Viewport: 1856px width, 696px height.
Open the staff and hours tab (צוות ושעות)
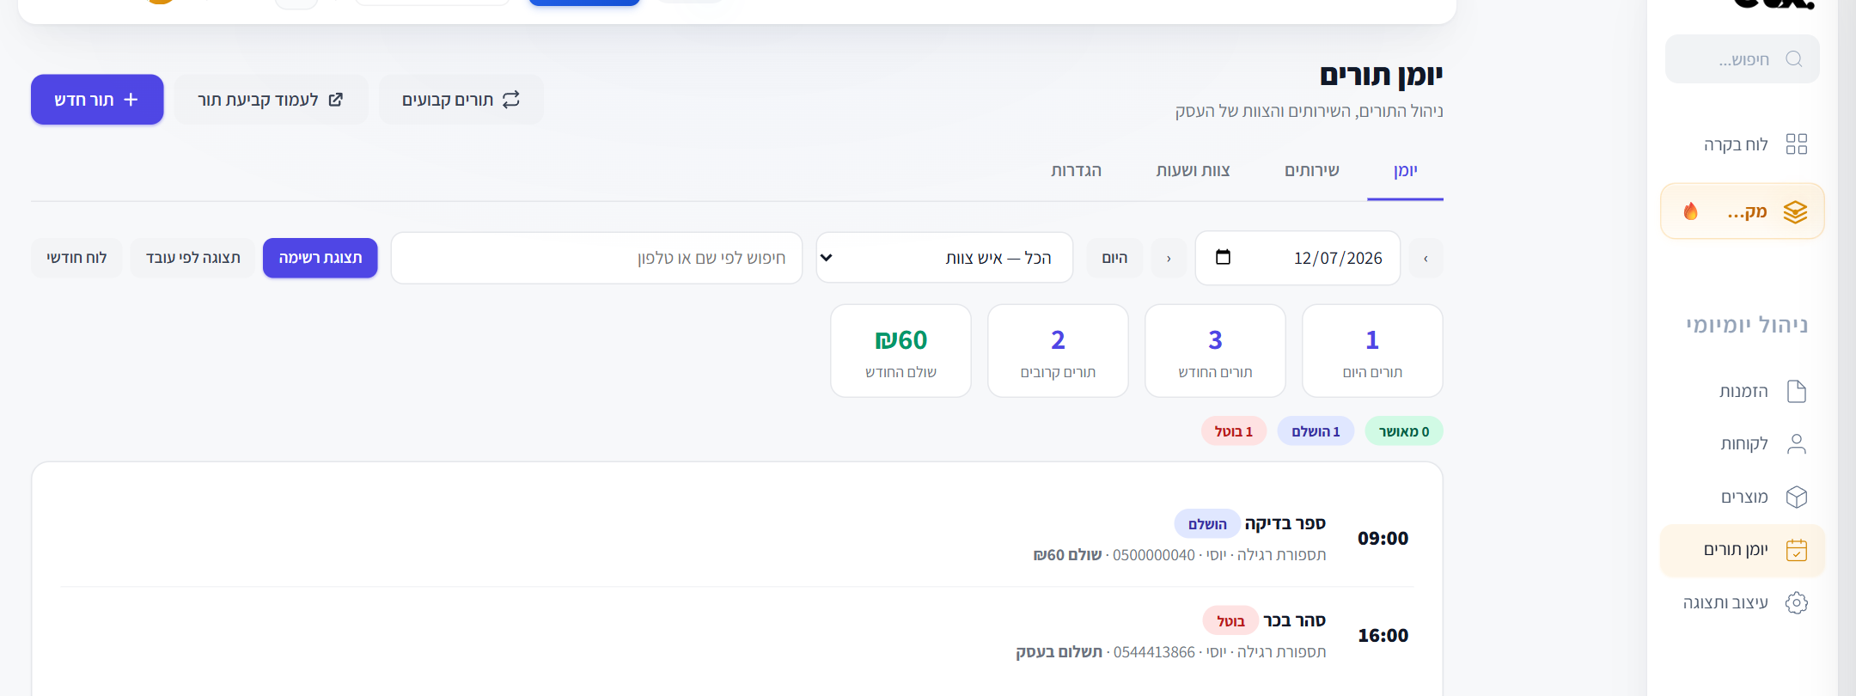pos(1193,170)
